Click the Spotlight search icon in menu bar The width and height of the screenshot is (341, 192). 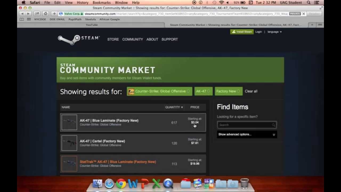[308, 2]
